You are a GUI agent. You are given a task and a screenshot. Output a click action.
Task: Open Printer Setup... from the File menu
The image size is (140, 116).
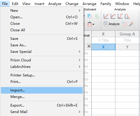pyautogui.click(x=42, y=75)
